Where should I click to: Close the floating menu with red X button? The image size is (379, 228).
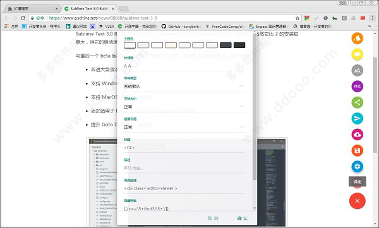tap(358, 201)
